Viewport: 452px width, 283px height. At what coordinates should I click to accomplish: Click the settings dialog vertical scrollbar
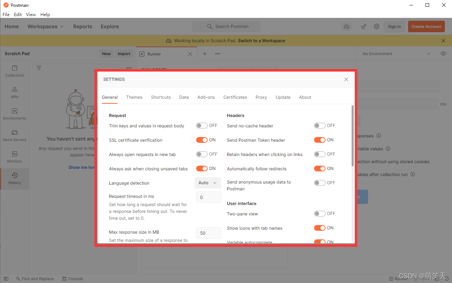(353, 136)
